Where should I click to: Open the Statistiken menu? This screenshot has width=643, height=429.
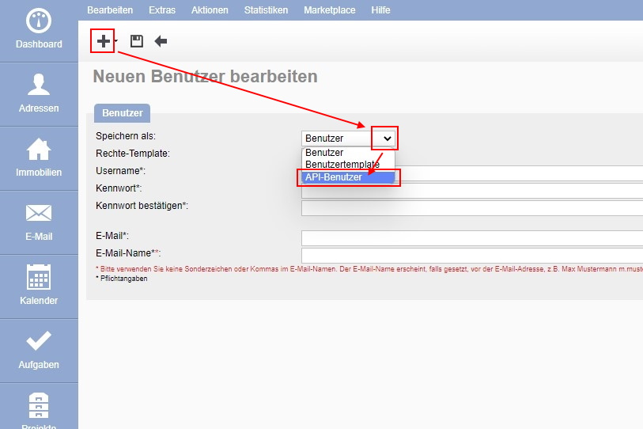tap(266, 10)
